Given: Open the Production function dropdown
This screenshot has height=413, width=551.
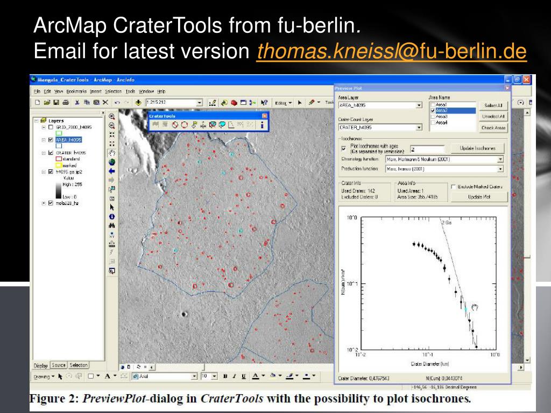Looking at the screenshot, I should pyautogui.click(x=500, y=169).
